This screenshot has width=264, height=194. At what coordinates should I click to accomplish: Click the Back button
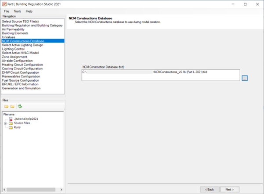point(210,190)
